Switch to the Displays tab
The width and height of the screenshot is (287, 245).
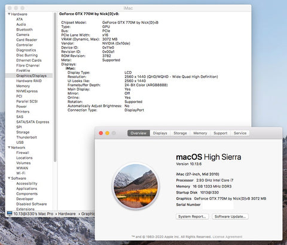tap(160, 133)
